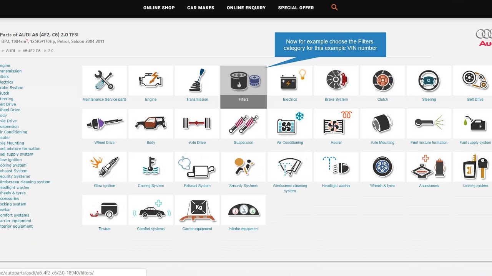Open the Special Offer menu item
Screen dimensions: 492x276
tap(296, 8)
